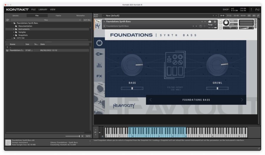Viewport: 265px width, 155px height.
Task: Open the FX page in sidebar
Action: point(99,76)
